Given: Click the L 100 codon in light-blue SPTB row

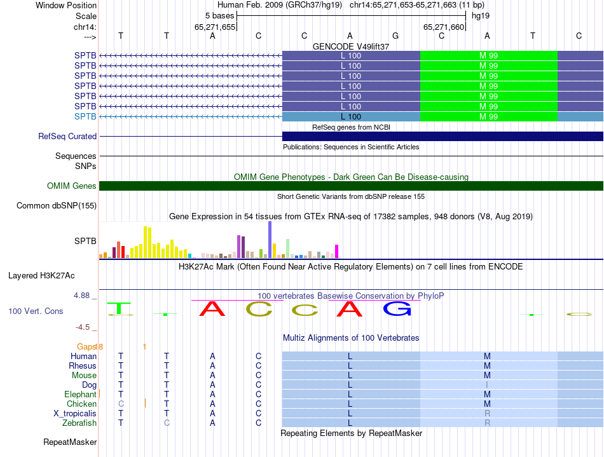Looking at the screenshot, I should [x=351, y=117].
